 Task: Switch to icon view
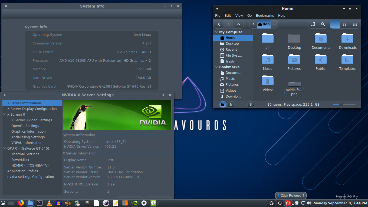[x=335, y=24]
